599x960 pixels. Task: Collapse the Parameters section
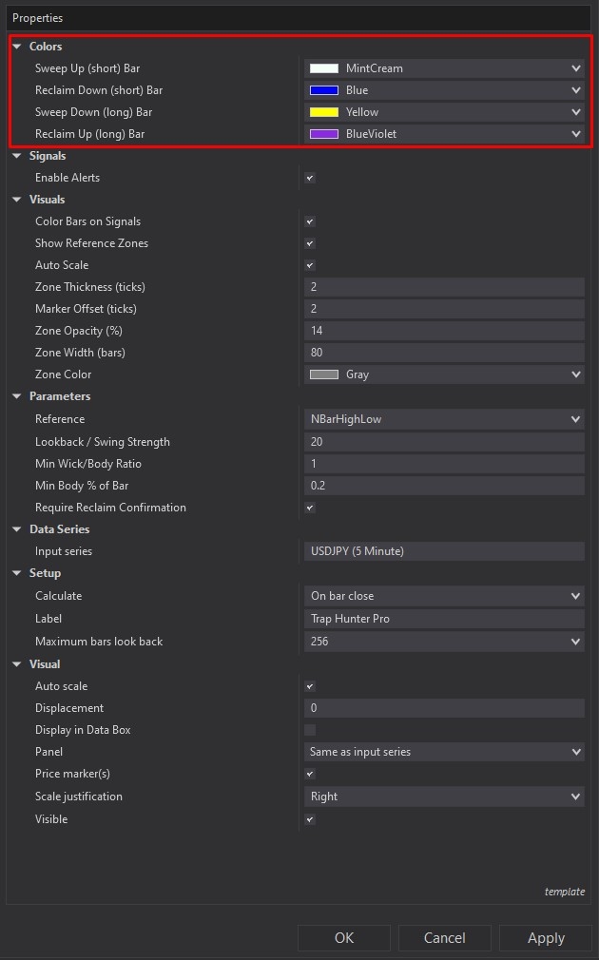click(16, 396)
